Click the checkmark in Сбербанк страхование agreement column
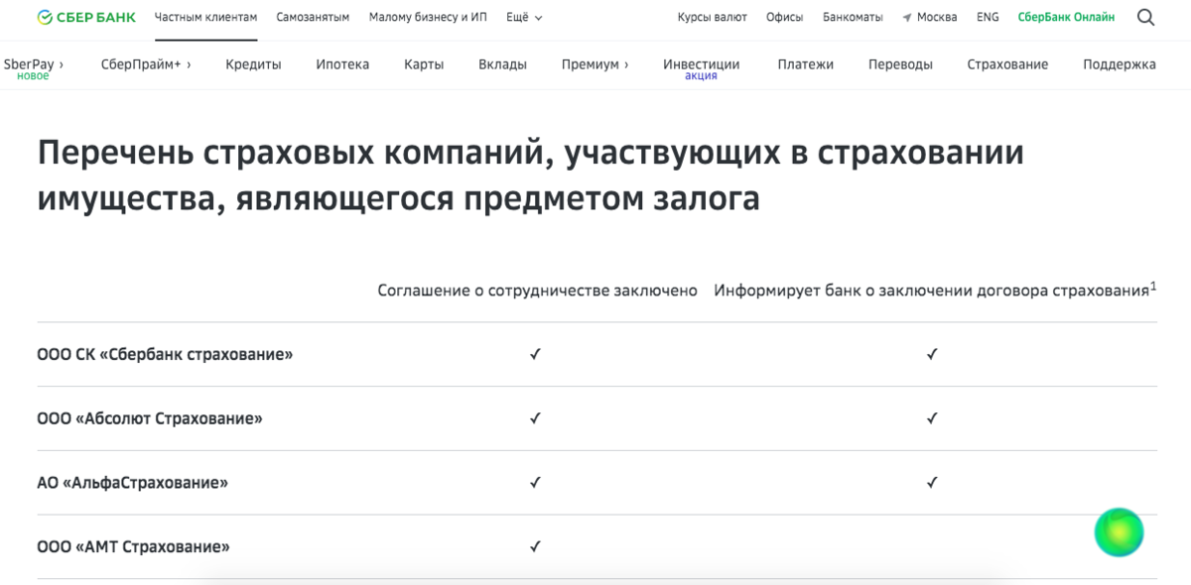This screenshot has height=585, width=1191. click(x=535, y=354)
